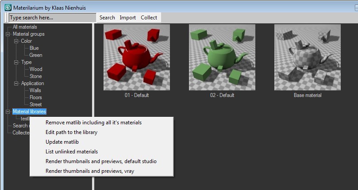358x190 pixels.
Task: Select the Wood type group
Action: pyautogui.click(x=36, y=69)
